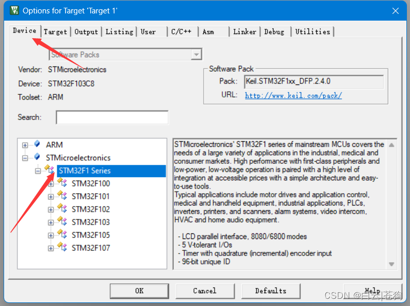Expand the STM32F103 node
The height and width of the screenshot is (306, 410).
coord(51,223)
